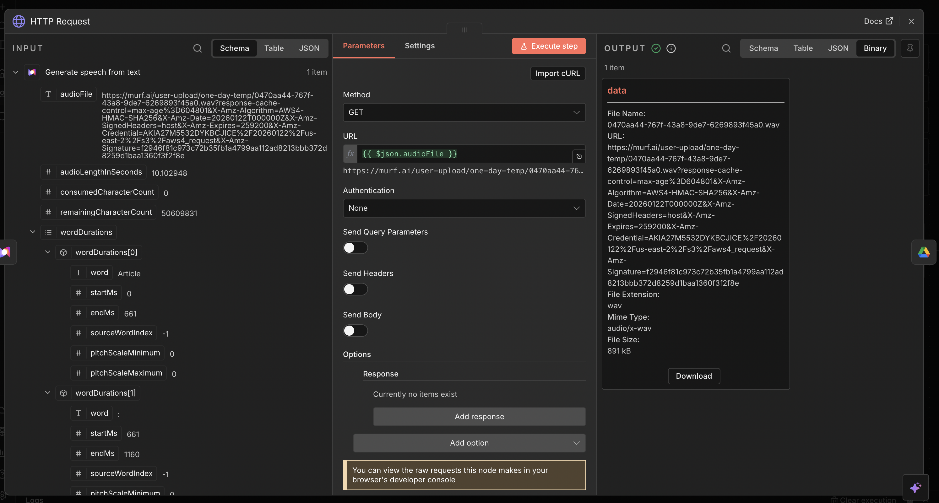Open the Docs external link
Viewport: 939px width, 503px height.
click(878, 21)
